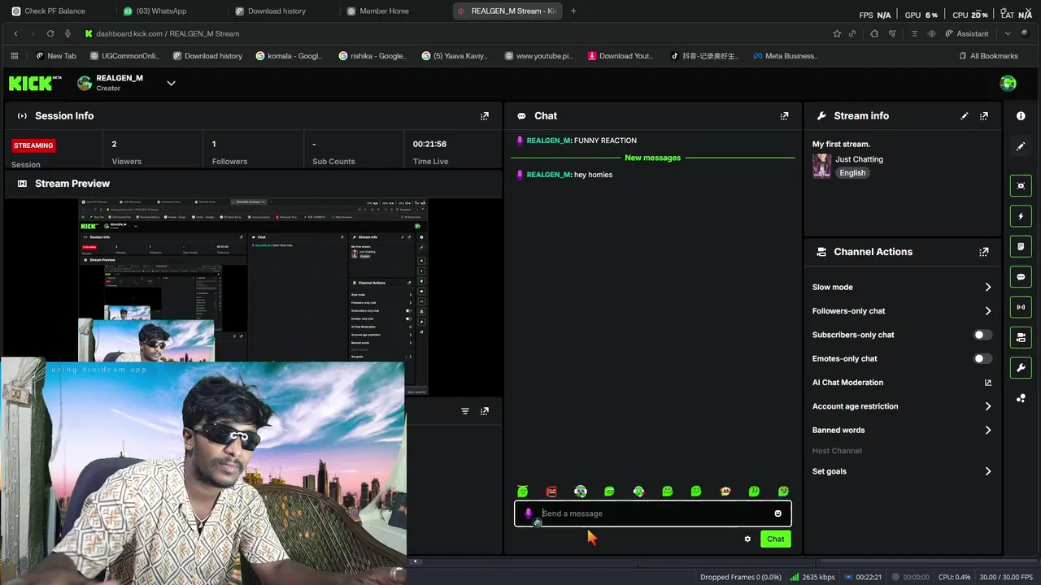Open the profile avatar at top right
Image resolution: width=1041 pixels, height=585 pixels.
1008,83
